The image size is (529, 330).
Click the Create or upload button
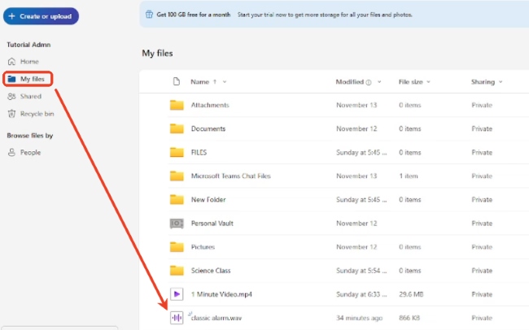(x=41, y=16)
